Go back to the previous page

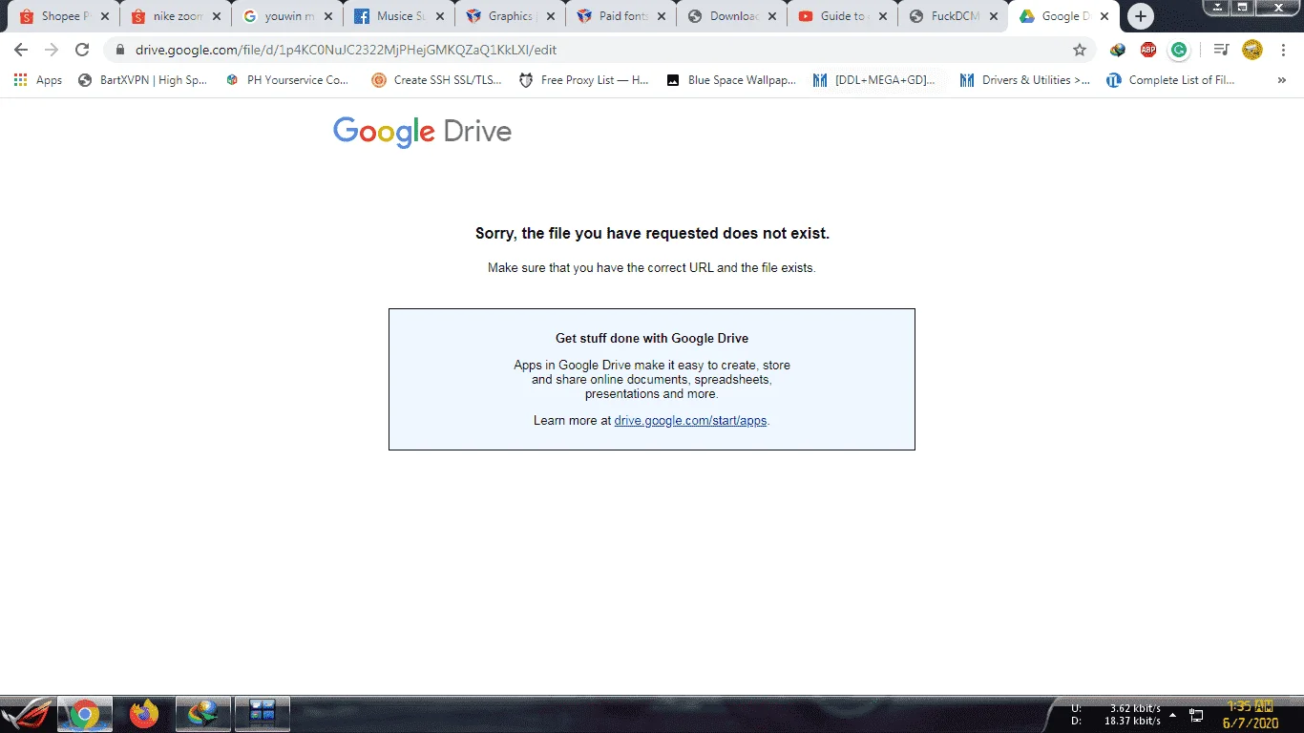pos(21,50)
